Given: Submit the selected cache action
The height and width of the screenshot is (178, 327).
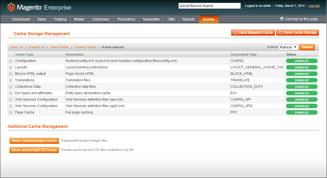Looking at the screenshot, I should click(307, 47).
